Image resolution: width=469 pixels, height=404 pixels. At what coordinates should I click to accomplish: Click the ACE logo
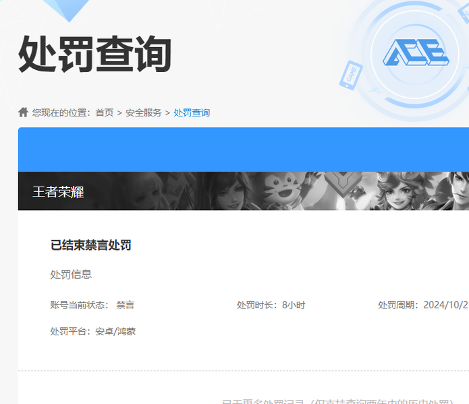[416, 53]
